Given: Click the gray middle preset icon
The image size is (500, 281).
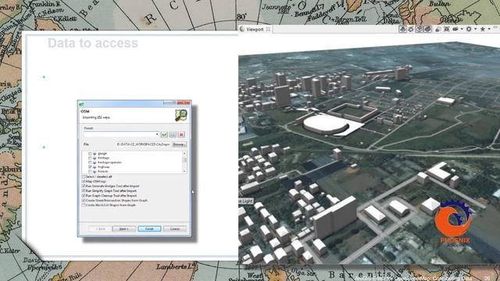Looking at the screenshot, I should (173, 135).
